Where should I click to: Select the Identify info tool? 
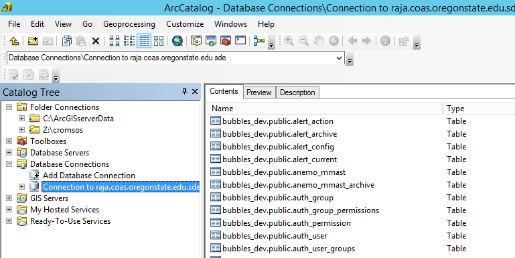pos(385,41)
